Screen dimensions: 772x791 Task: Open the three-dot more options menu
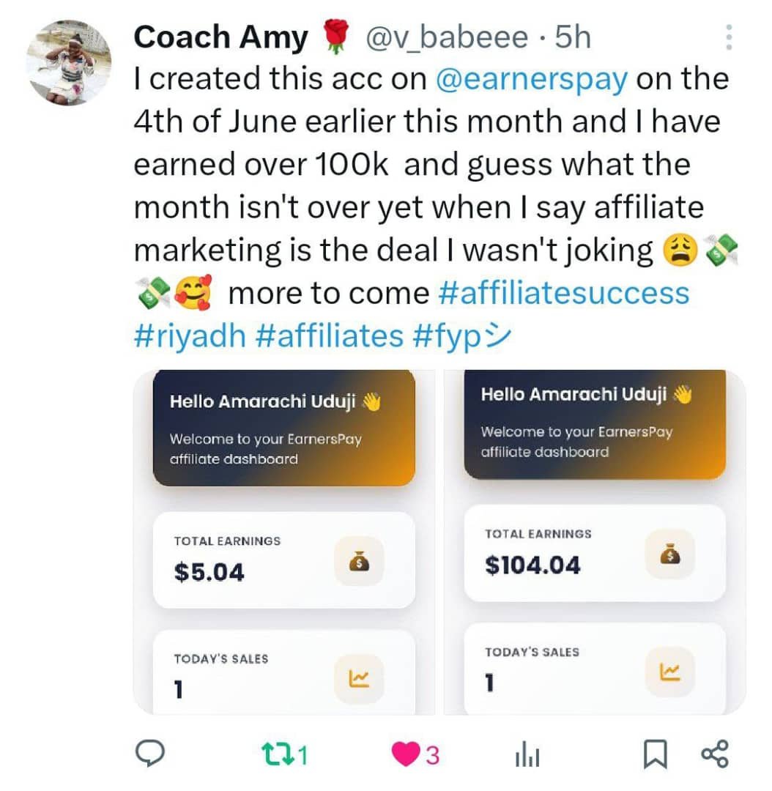point(728,37)
